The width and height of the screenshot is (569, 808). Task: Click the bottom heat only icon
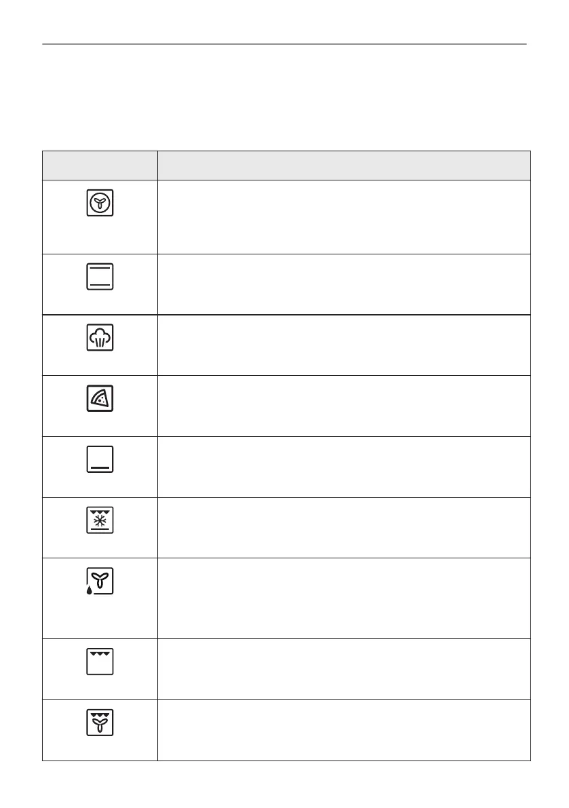[100, 459]
